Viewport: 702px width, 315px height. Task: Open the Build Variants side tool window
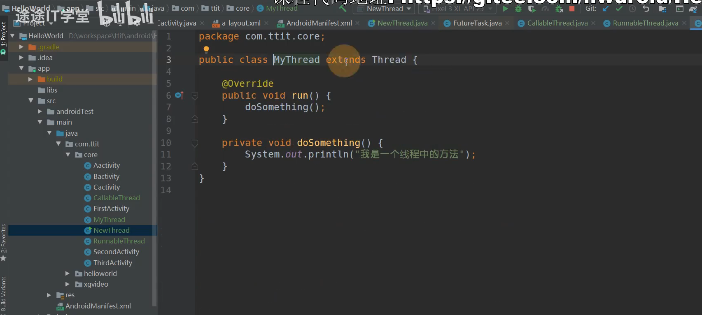click(x=3, y=293)
